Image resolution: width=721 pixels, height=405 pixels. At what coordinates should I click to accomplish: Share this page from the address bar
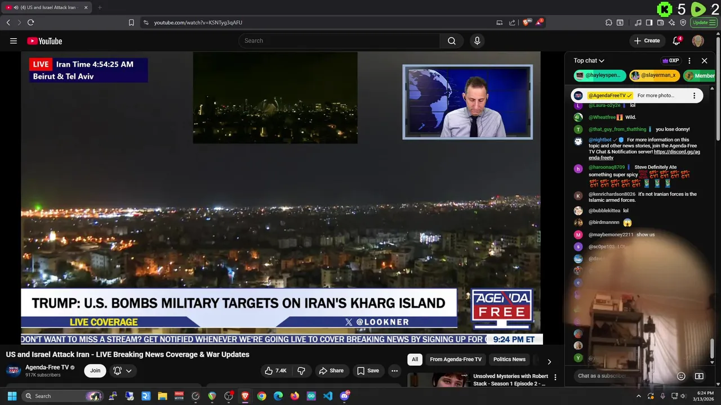pyautogui.click(x=512, y=22)
